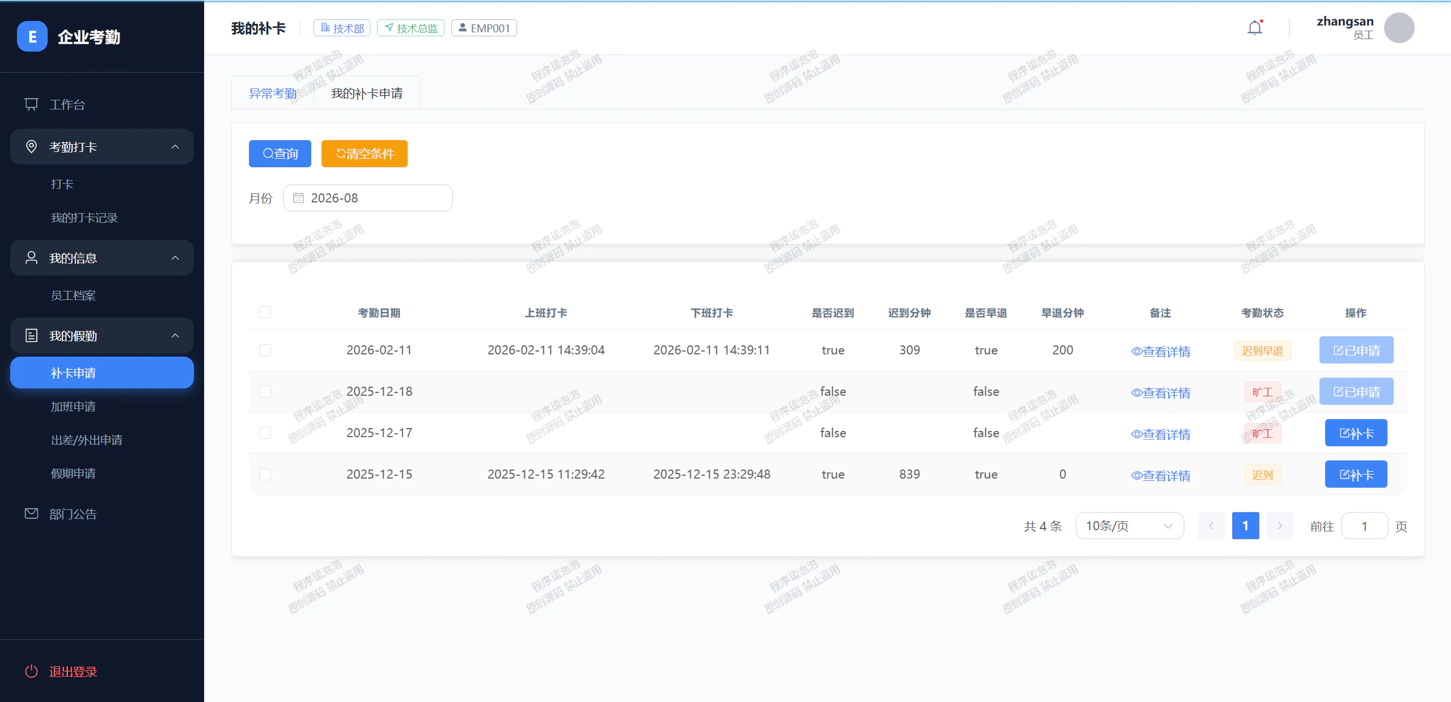Go to previous page arrow
1451x702 pixels.
pyautogui.click(x=1211, y=526)
